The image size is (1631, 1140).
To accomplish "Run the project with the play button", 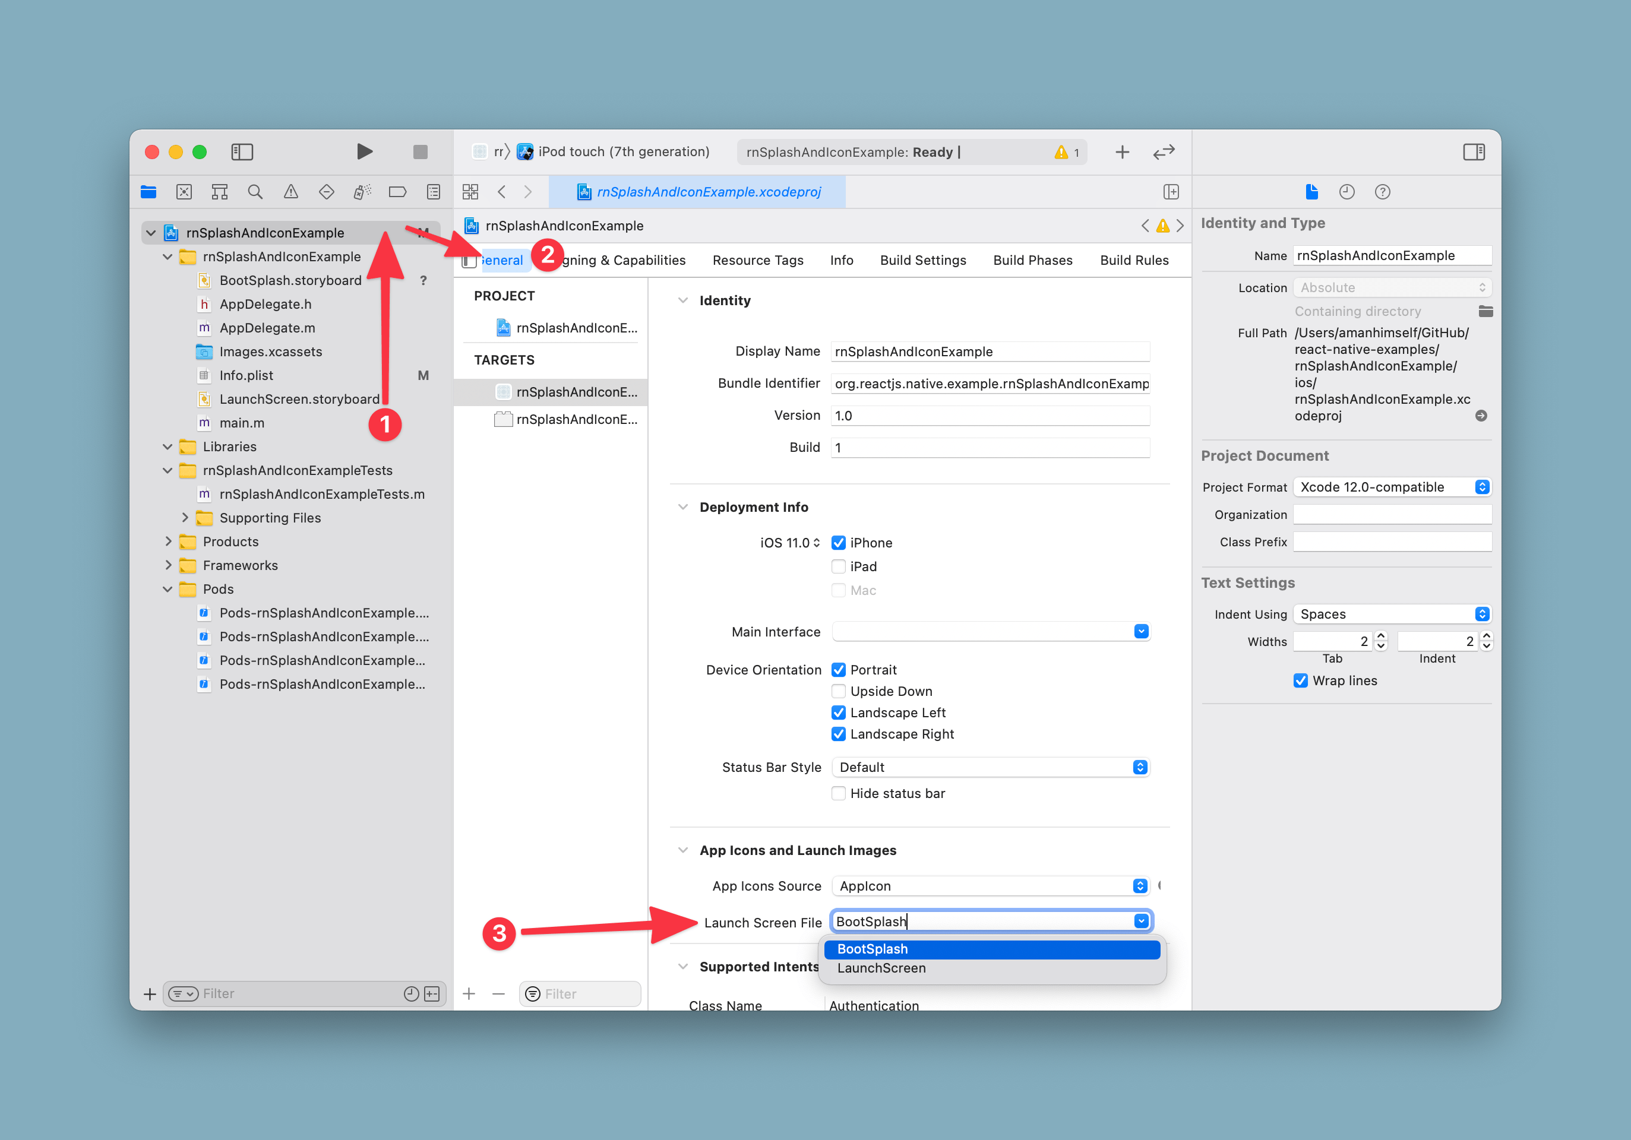I will [x=365, y=151].
